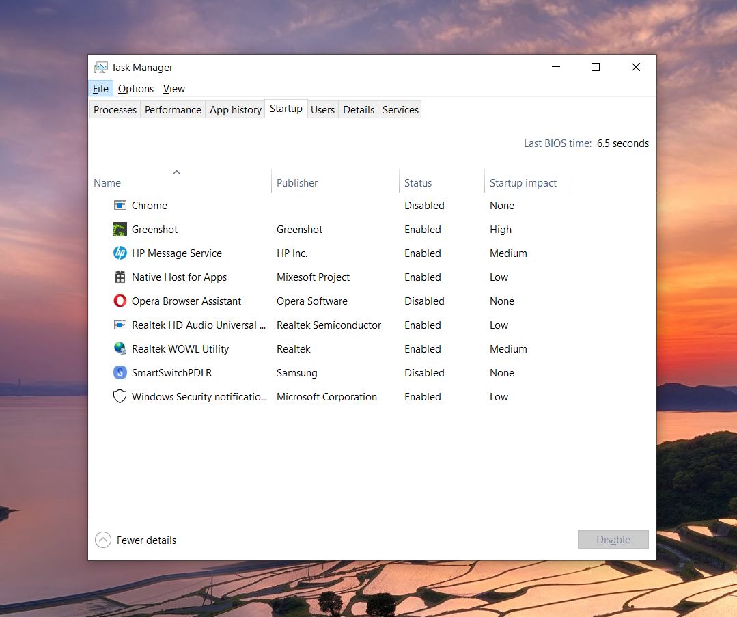Click Samsung publisher cell

(x=296, y=373)
